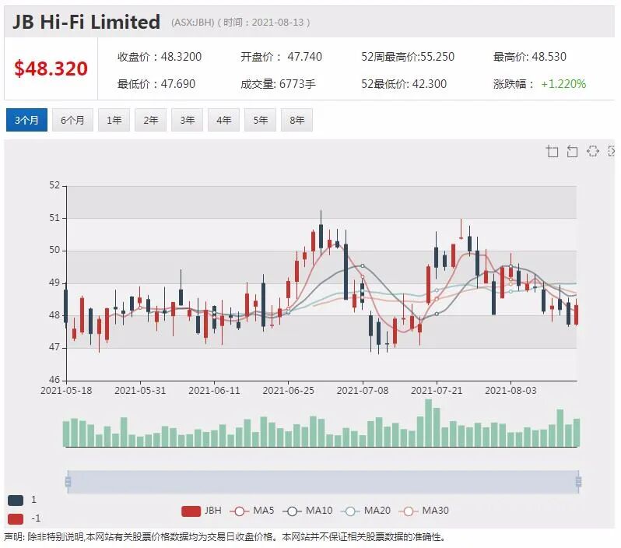Click the dark swatch labeled 1
621x548 pixels.
click(x=16, y=500)
